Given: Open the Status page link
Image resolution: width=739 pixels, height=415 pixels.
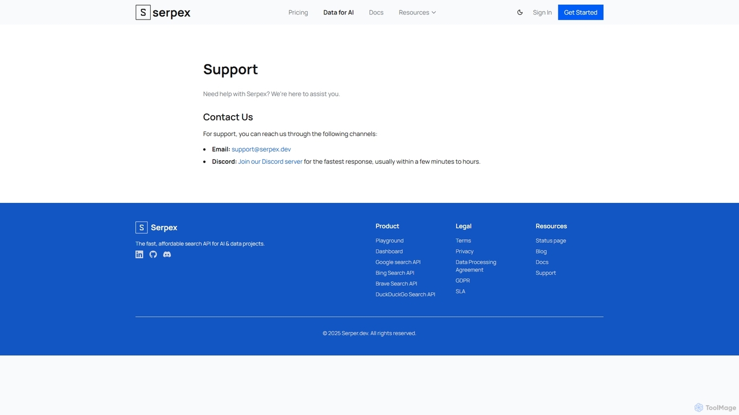Looking at the screenshot, I should [551, 241].
